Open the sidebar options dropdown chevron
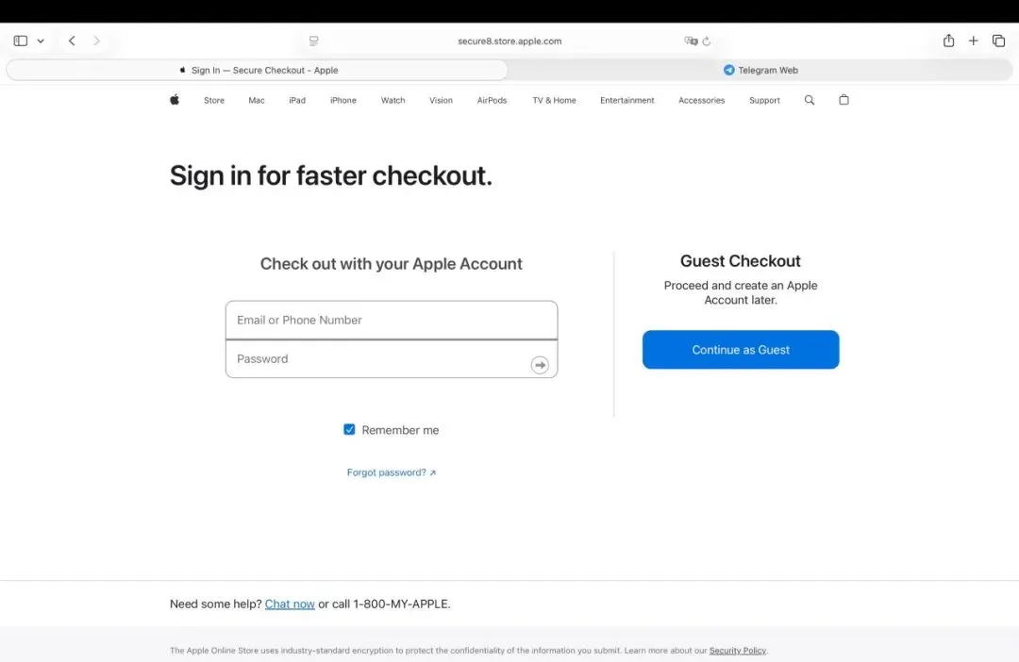1019x662 pixels. 41,41
